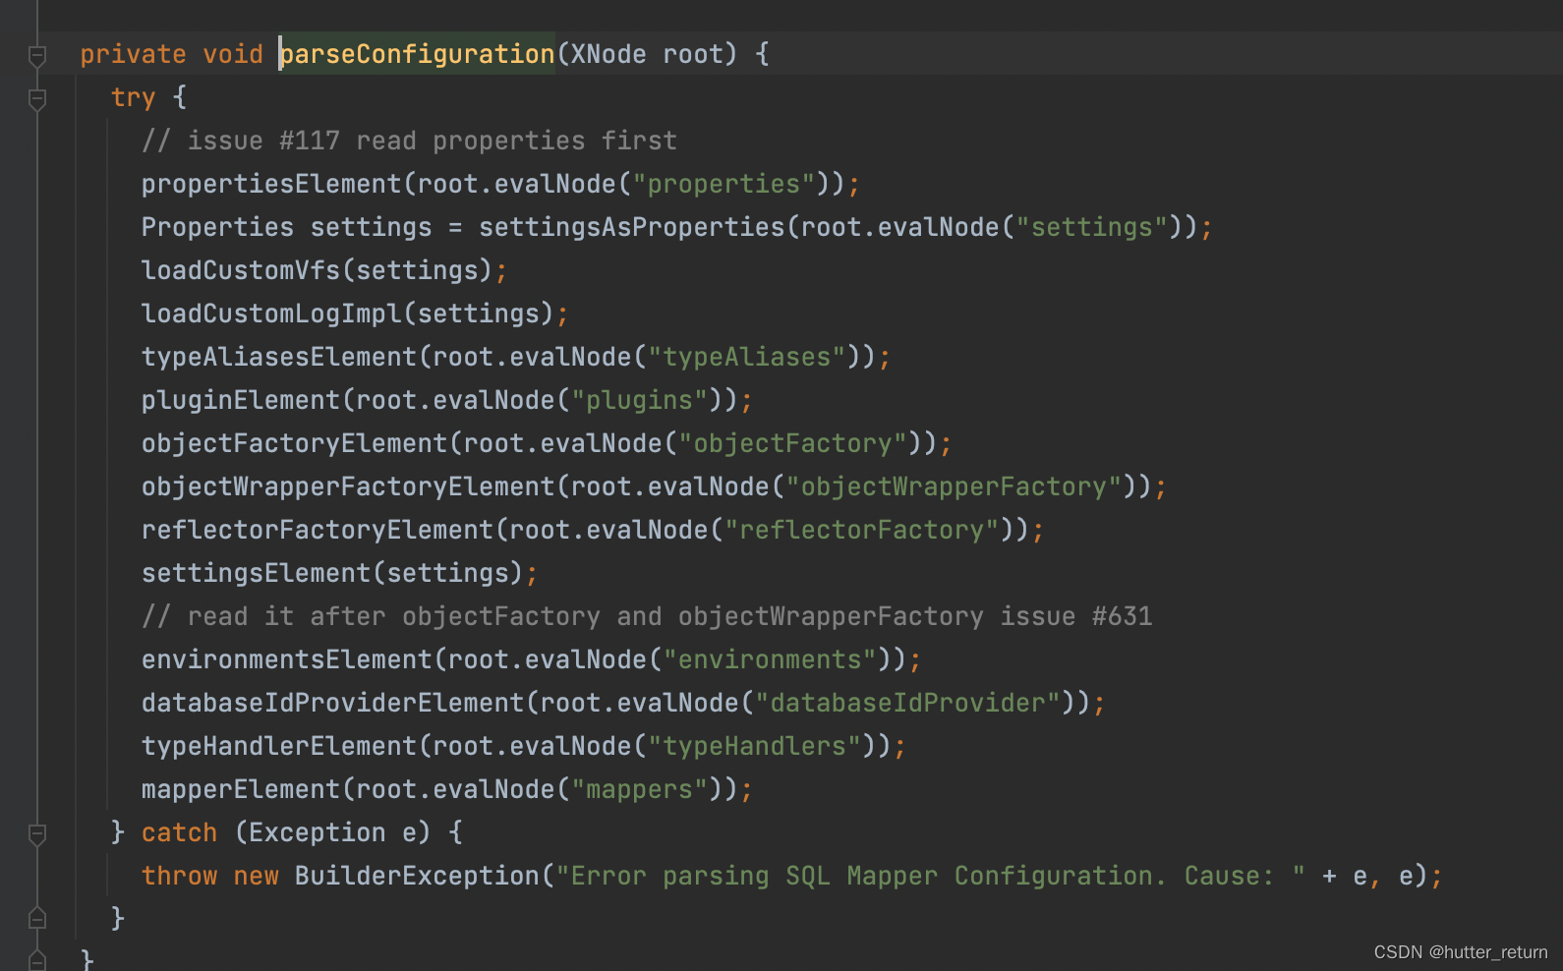
Task: Click the propertiesElement method call
Action: pos(271,184)
